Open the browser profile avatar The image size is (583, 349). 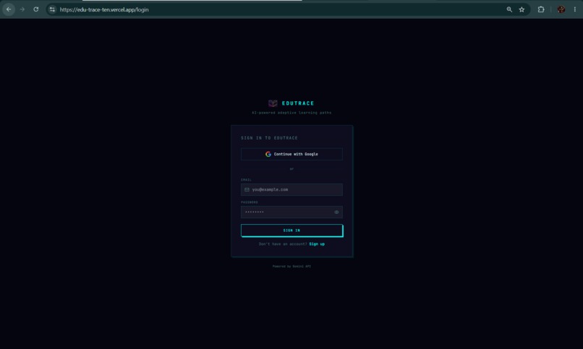(561, 9)
